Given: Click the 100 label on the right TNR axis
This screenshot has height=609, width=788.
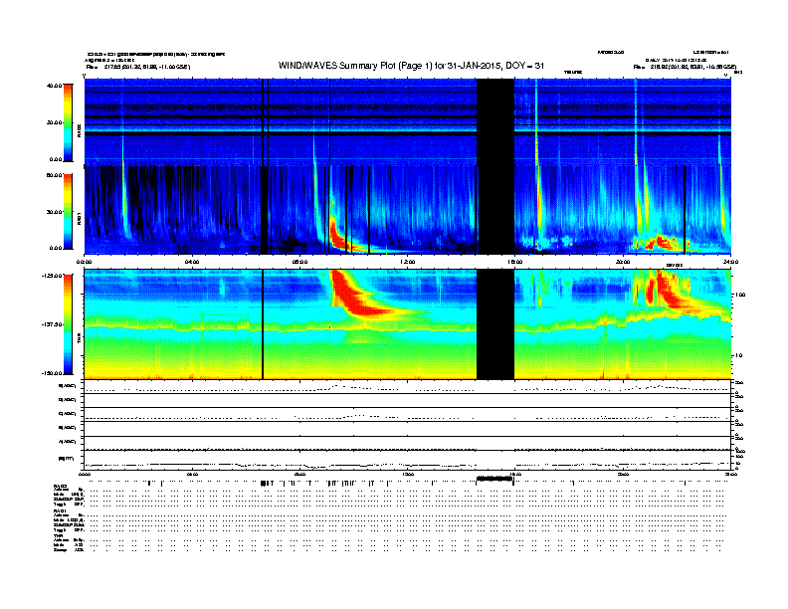Looking at the screenshot, I should 740,295.
